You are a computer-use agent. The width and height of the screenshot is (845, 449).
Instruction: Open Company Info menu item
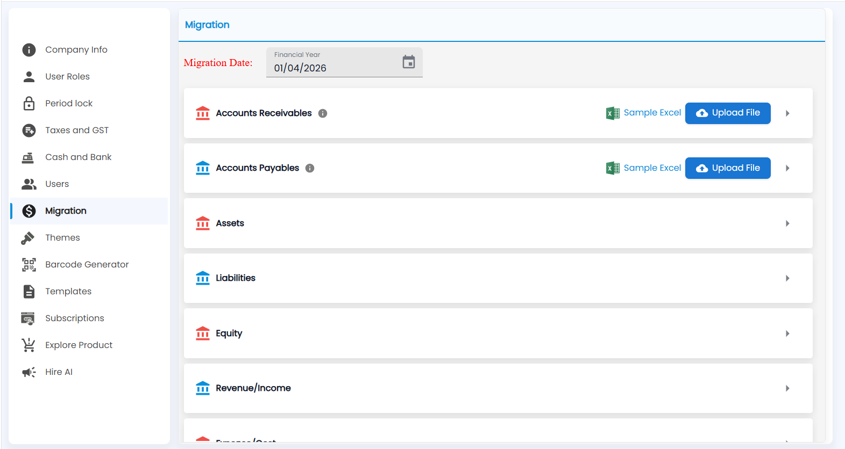tap(89, 50)
